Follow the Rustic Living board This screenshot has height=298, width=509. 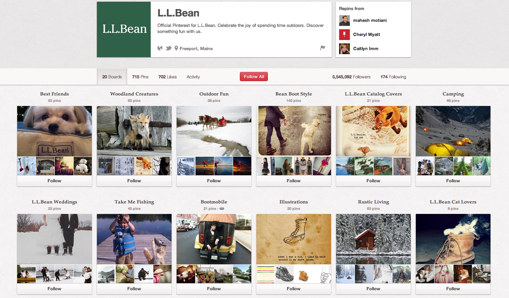click(373, 289)
